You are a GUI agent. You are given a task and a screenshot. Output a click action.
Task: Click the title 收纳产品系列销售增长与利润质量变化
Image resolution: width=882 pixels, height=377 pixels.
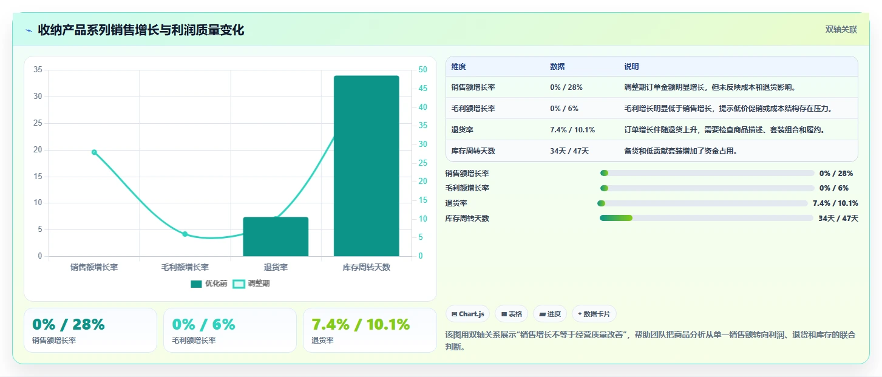coord(141,30)
